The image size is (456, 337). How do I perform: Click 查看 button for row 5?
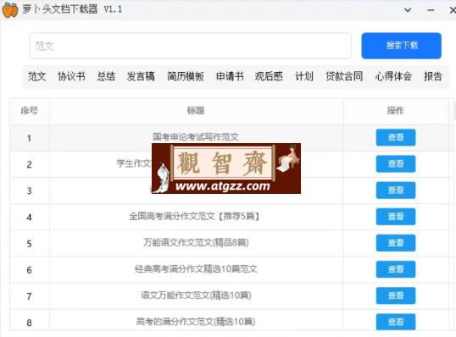pyautogui.click(x=396, y=243)
